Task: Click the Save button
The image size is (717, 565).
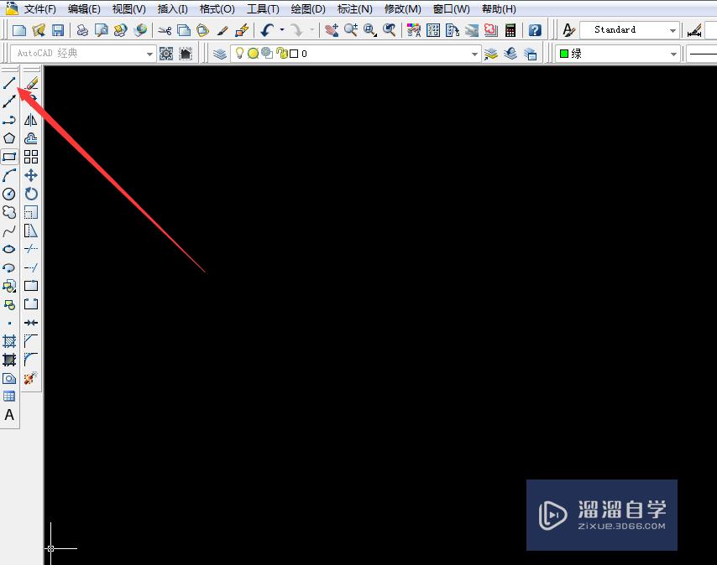Action: (57, 29)
